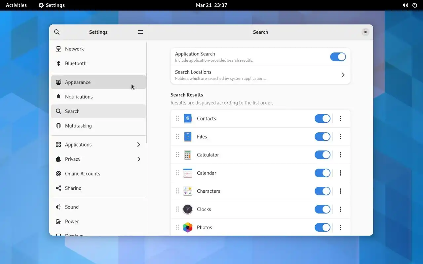Select Network in the sidebar
This screenshot has height=264, width=423.
98,49
